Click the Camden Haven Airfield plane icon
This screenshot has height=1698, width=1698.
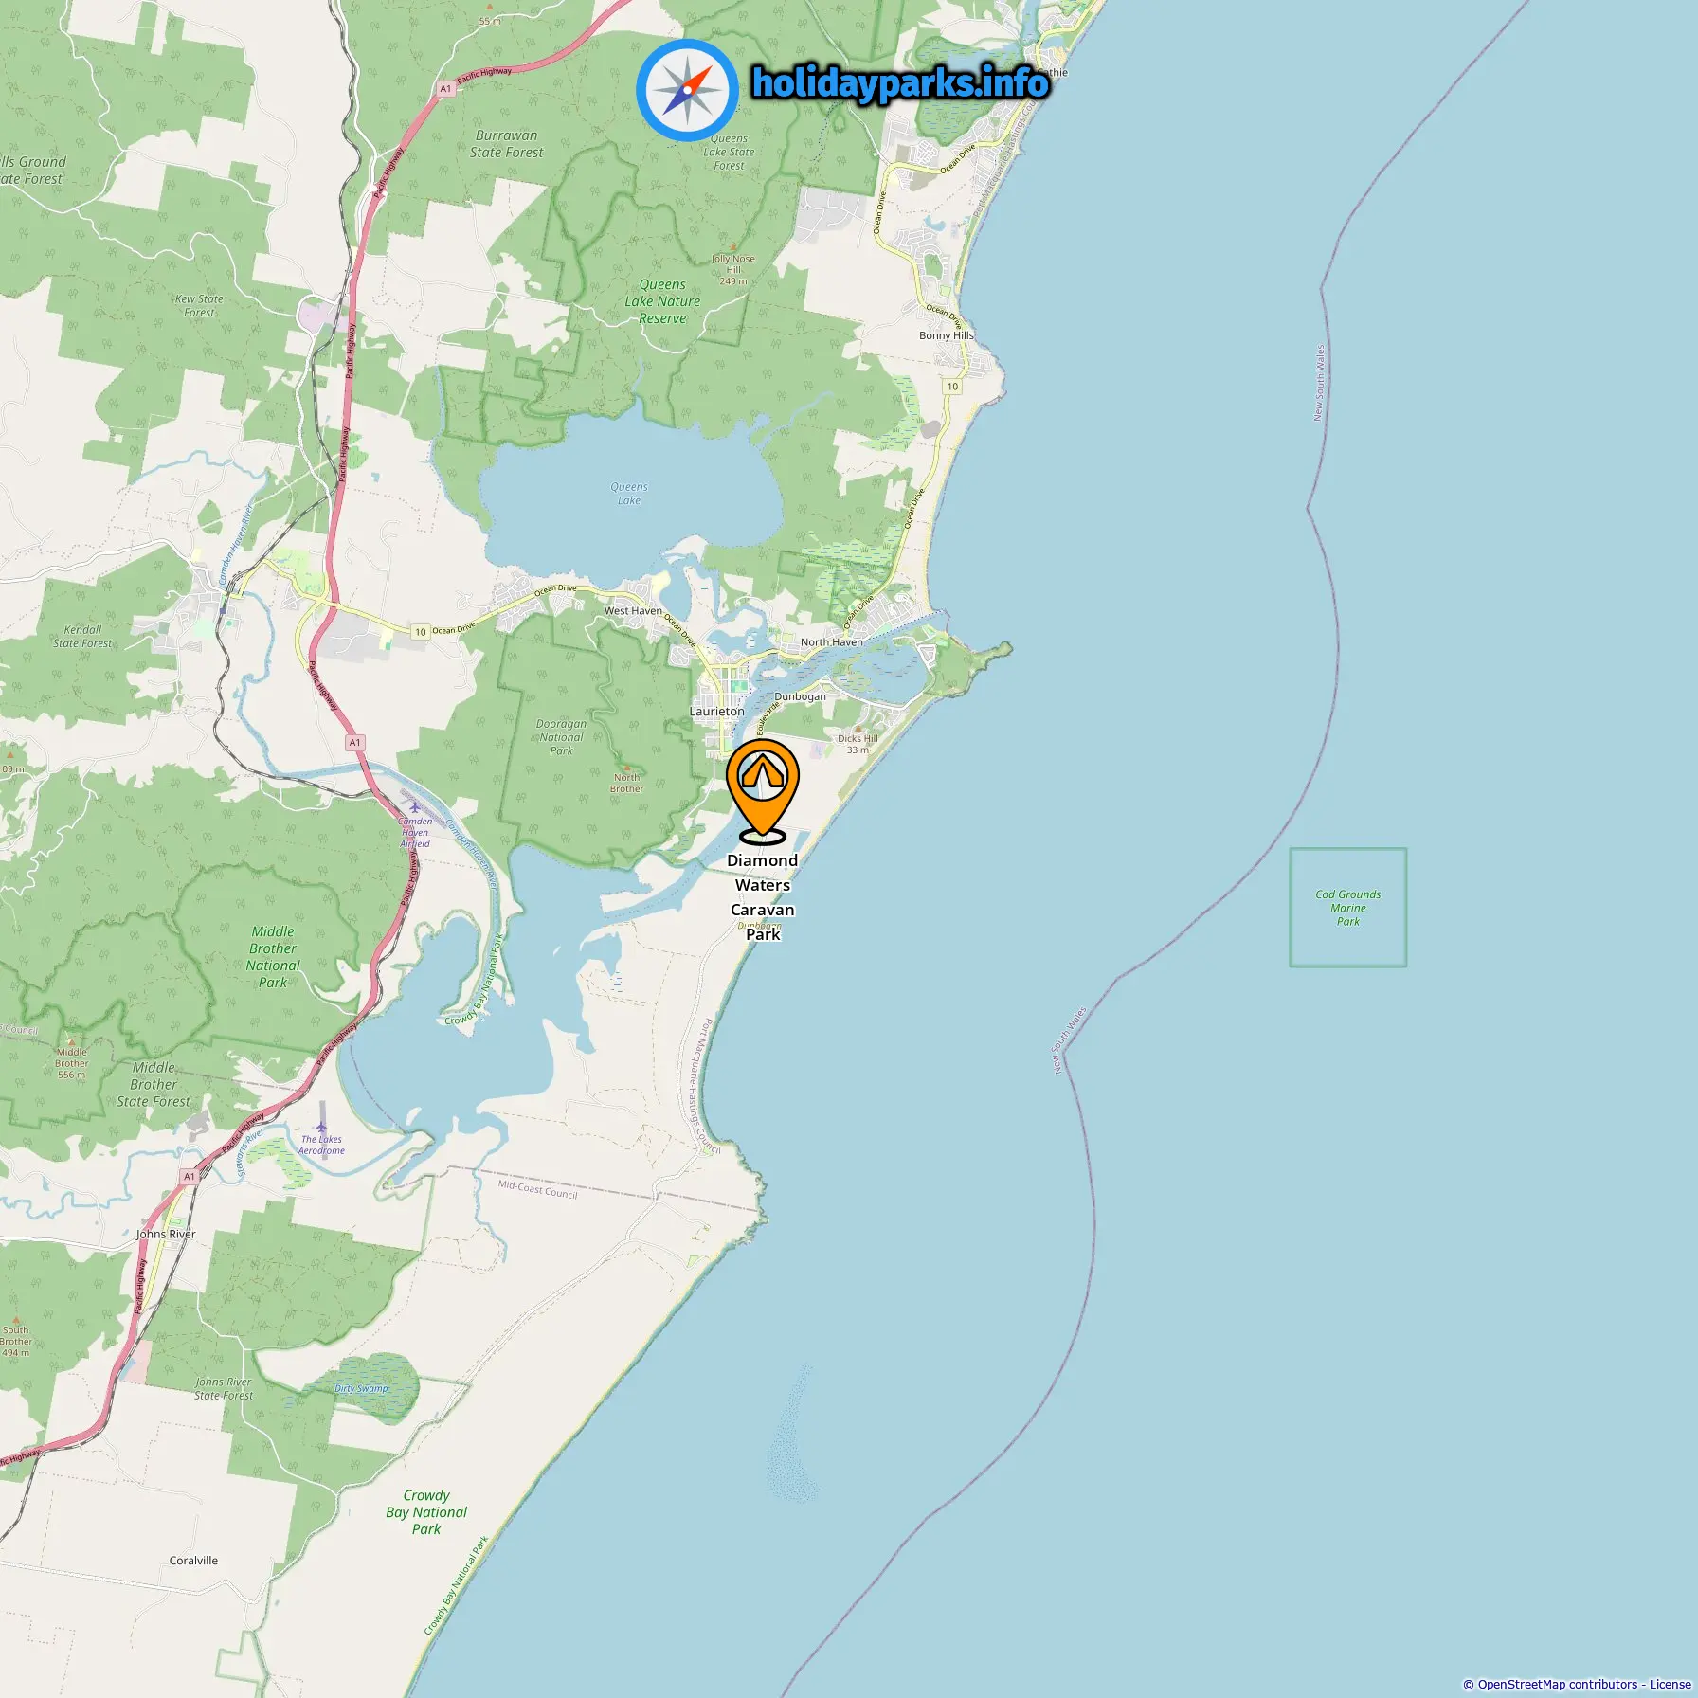(x=414, y=808)
